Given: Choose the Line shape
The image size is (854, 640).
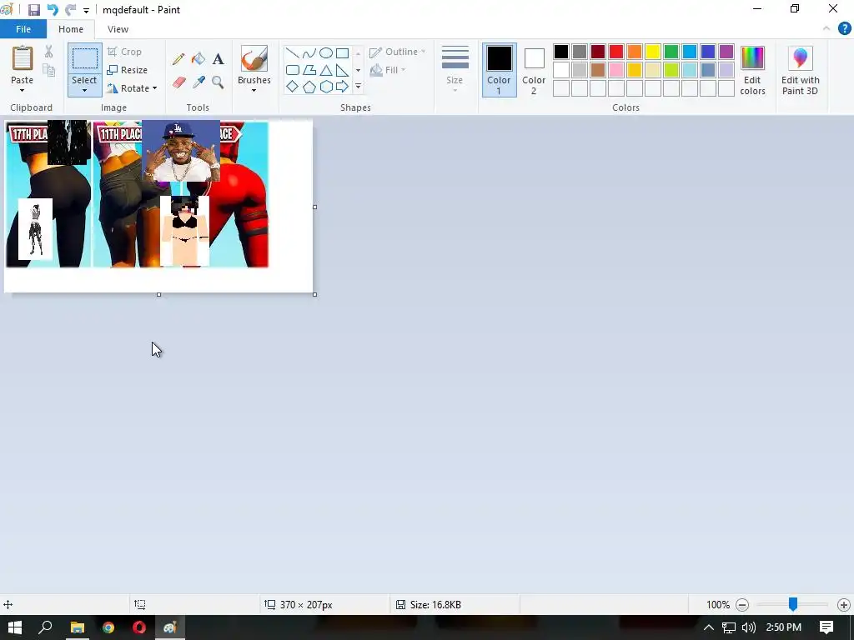Looking at the screenshot, I should tap(293, 52).
